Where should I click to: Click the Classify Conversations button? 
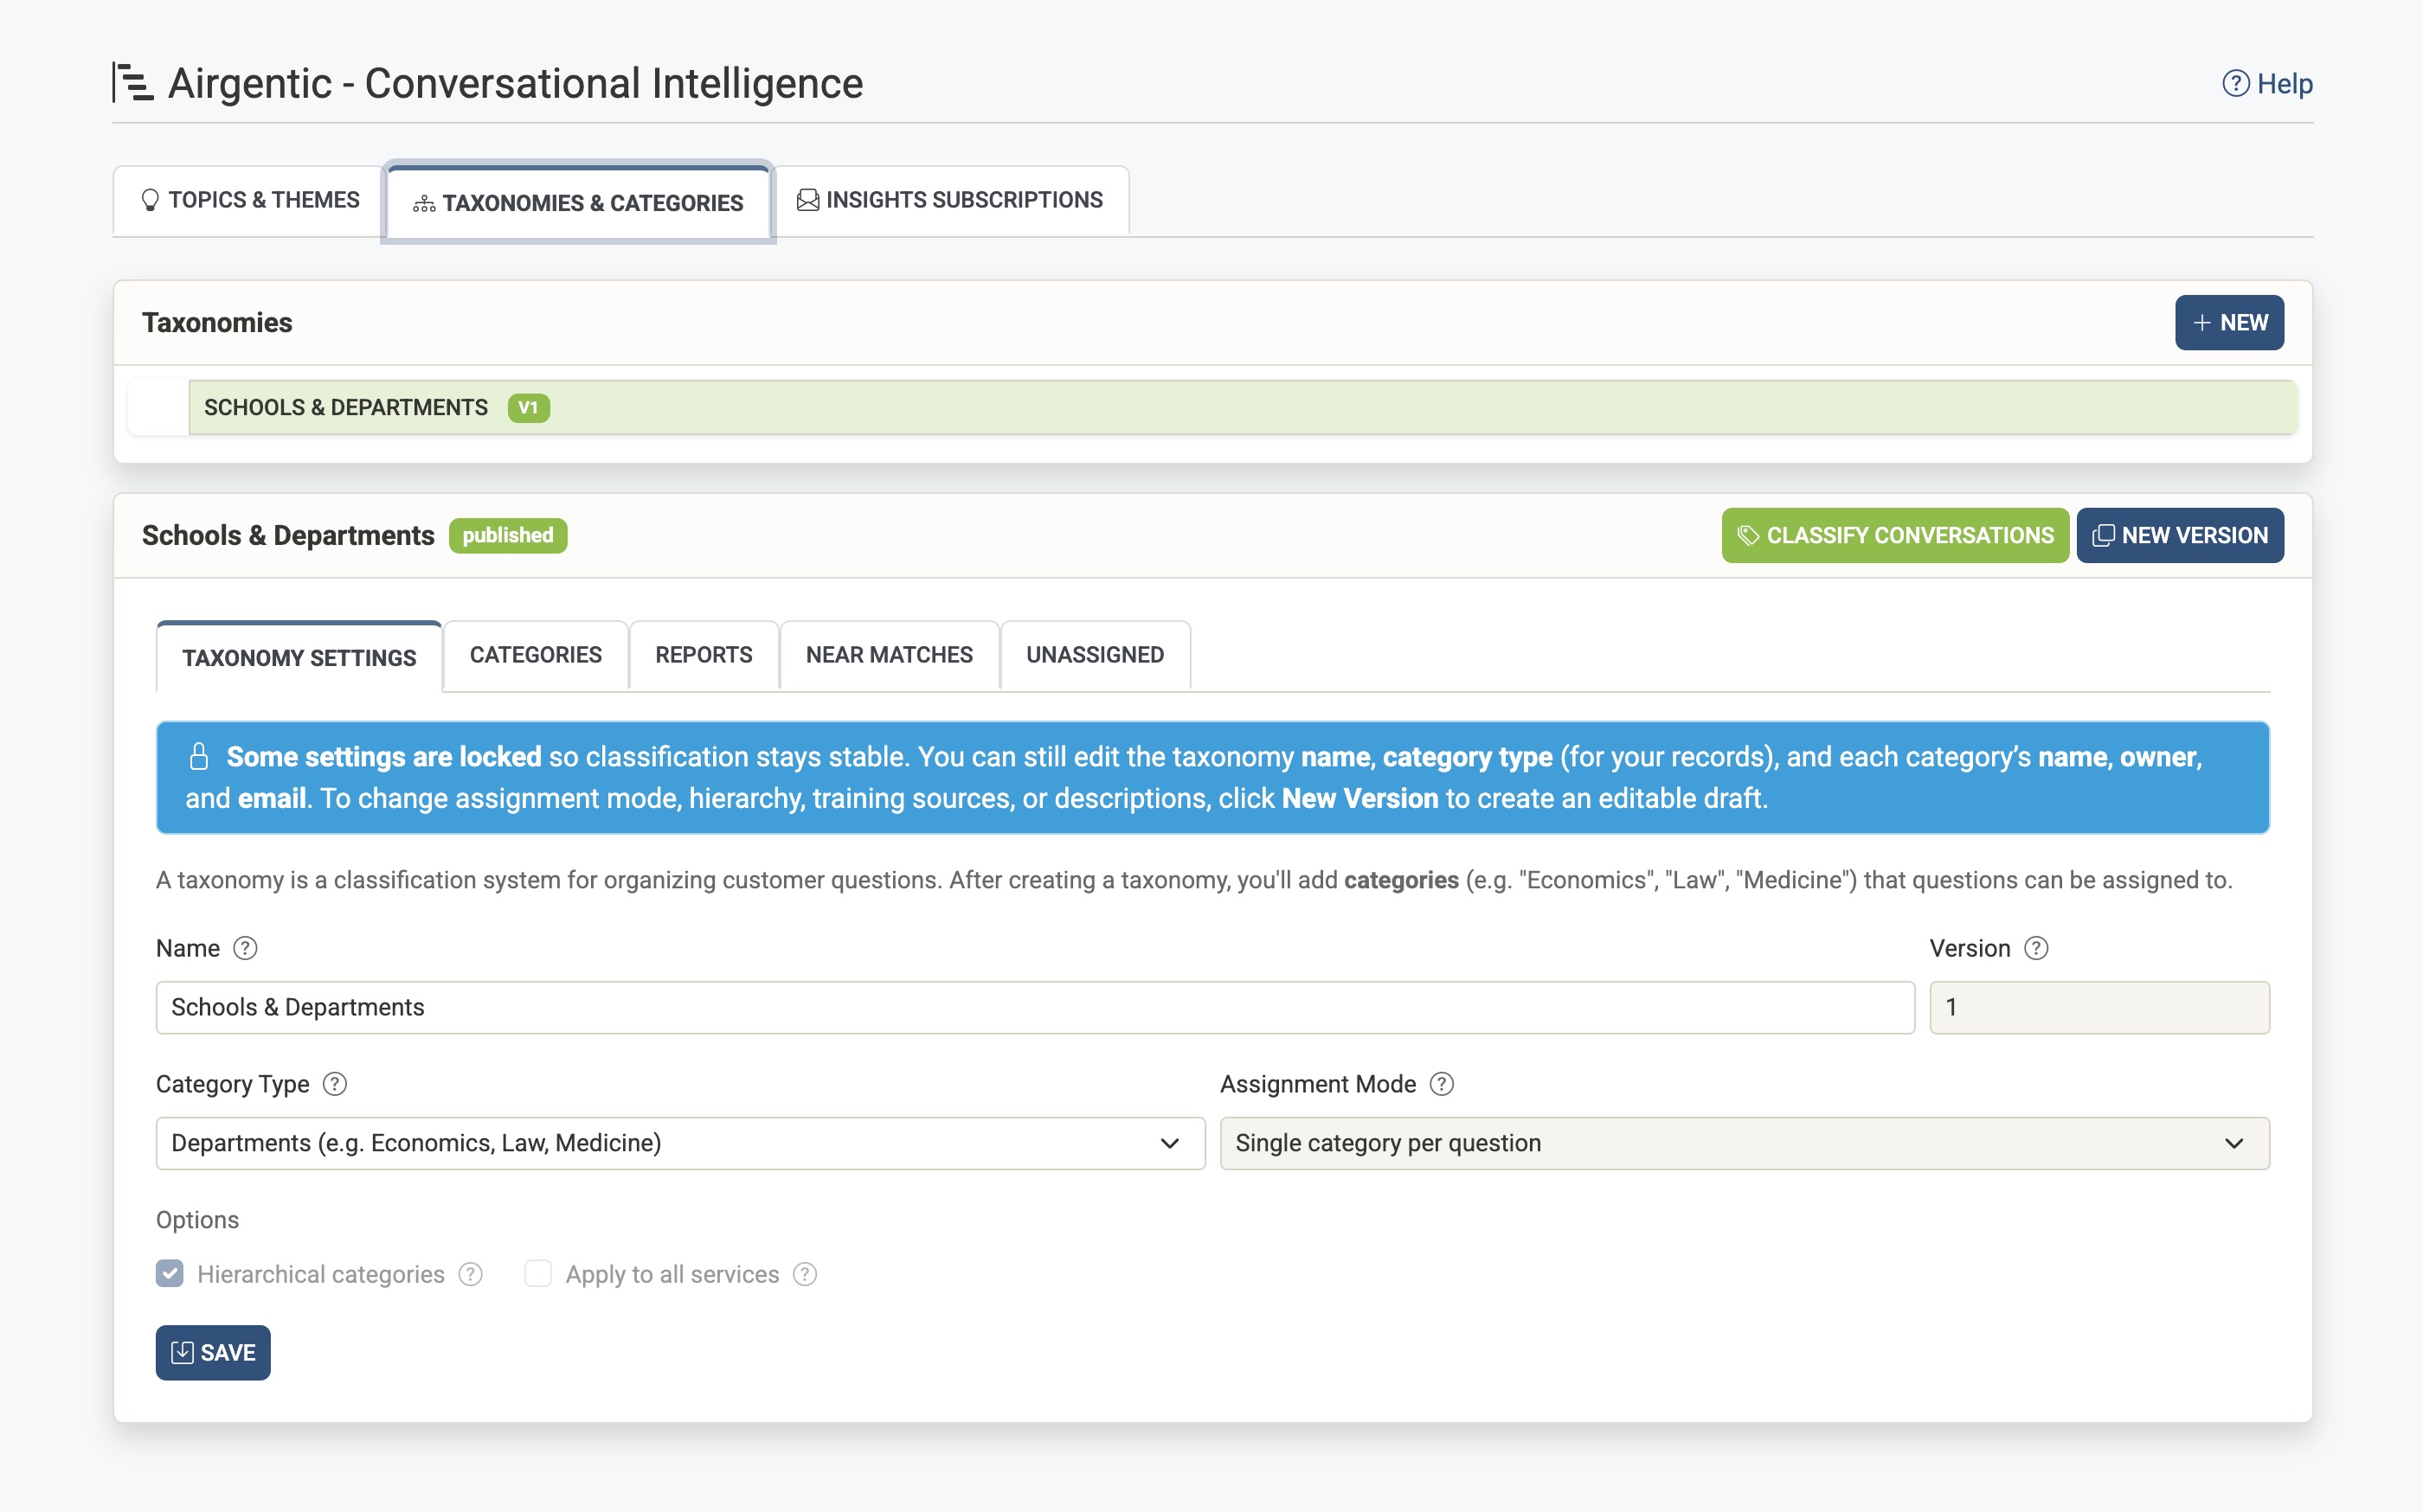pos(1895,536)
